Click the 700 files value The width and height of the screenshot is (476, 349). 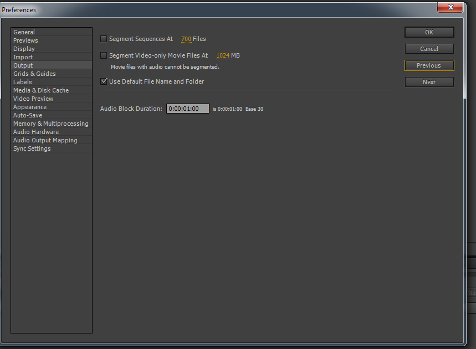[186, 39]
